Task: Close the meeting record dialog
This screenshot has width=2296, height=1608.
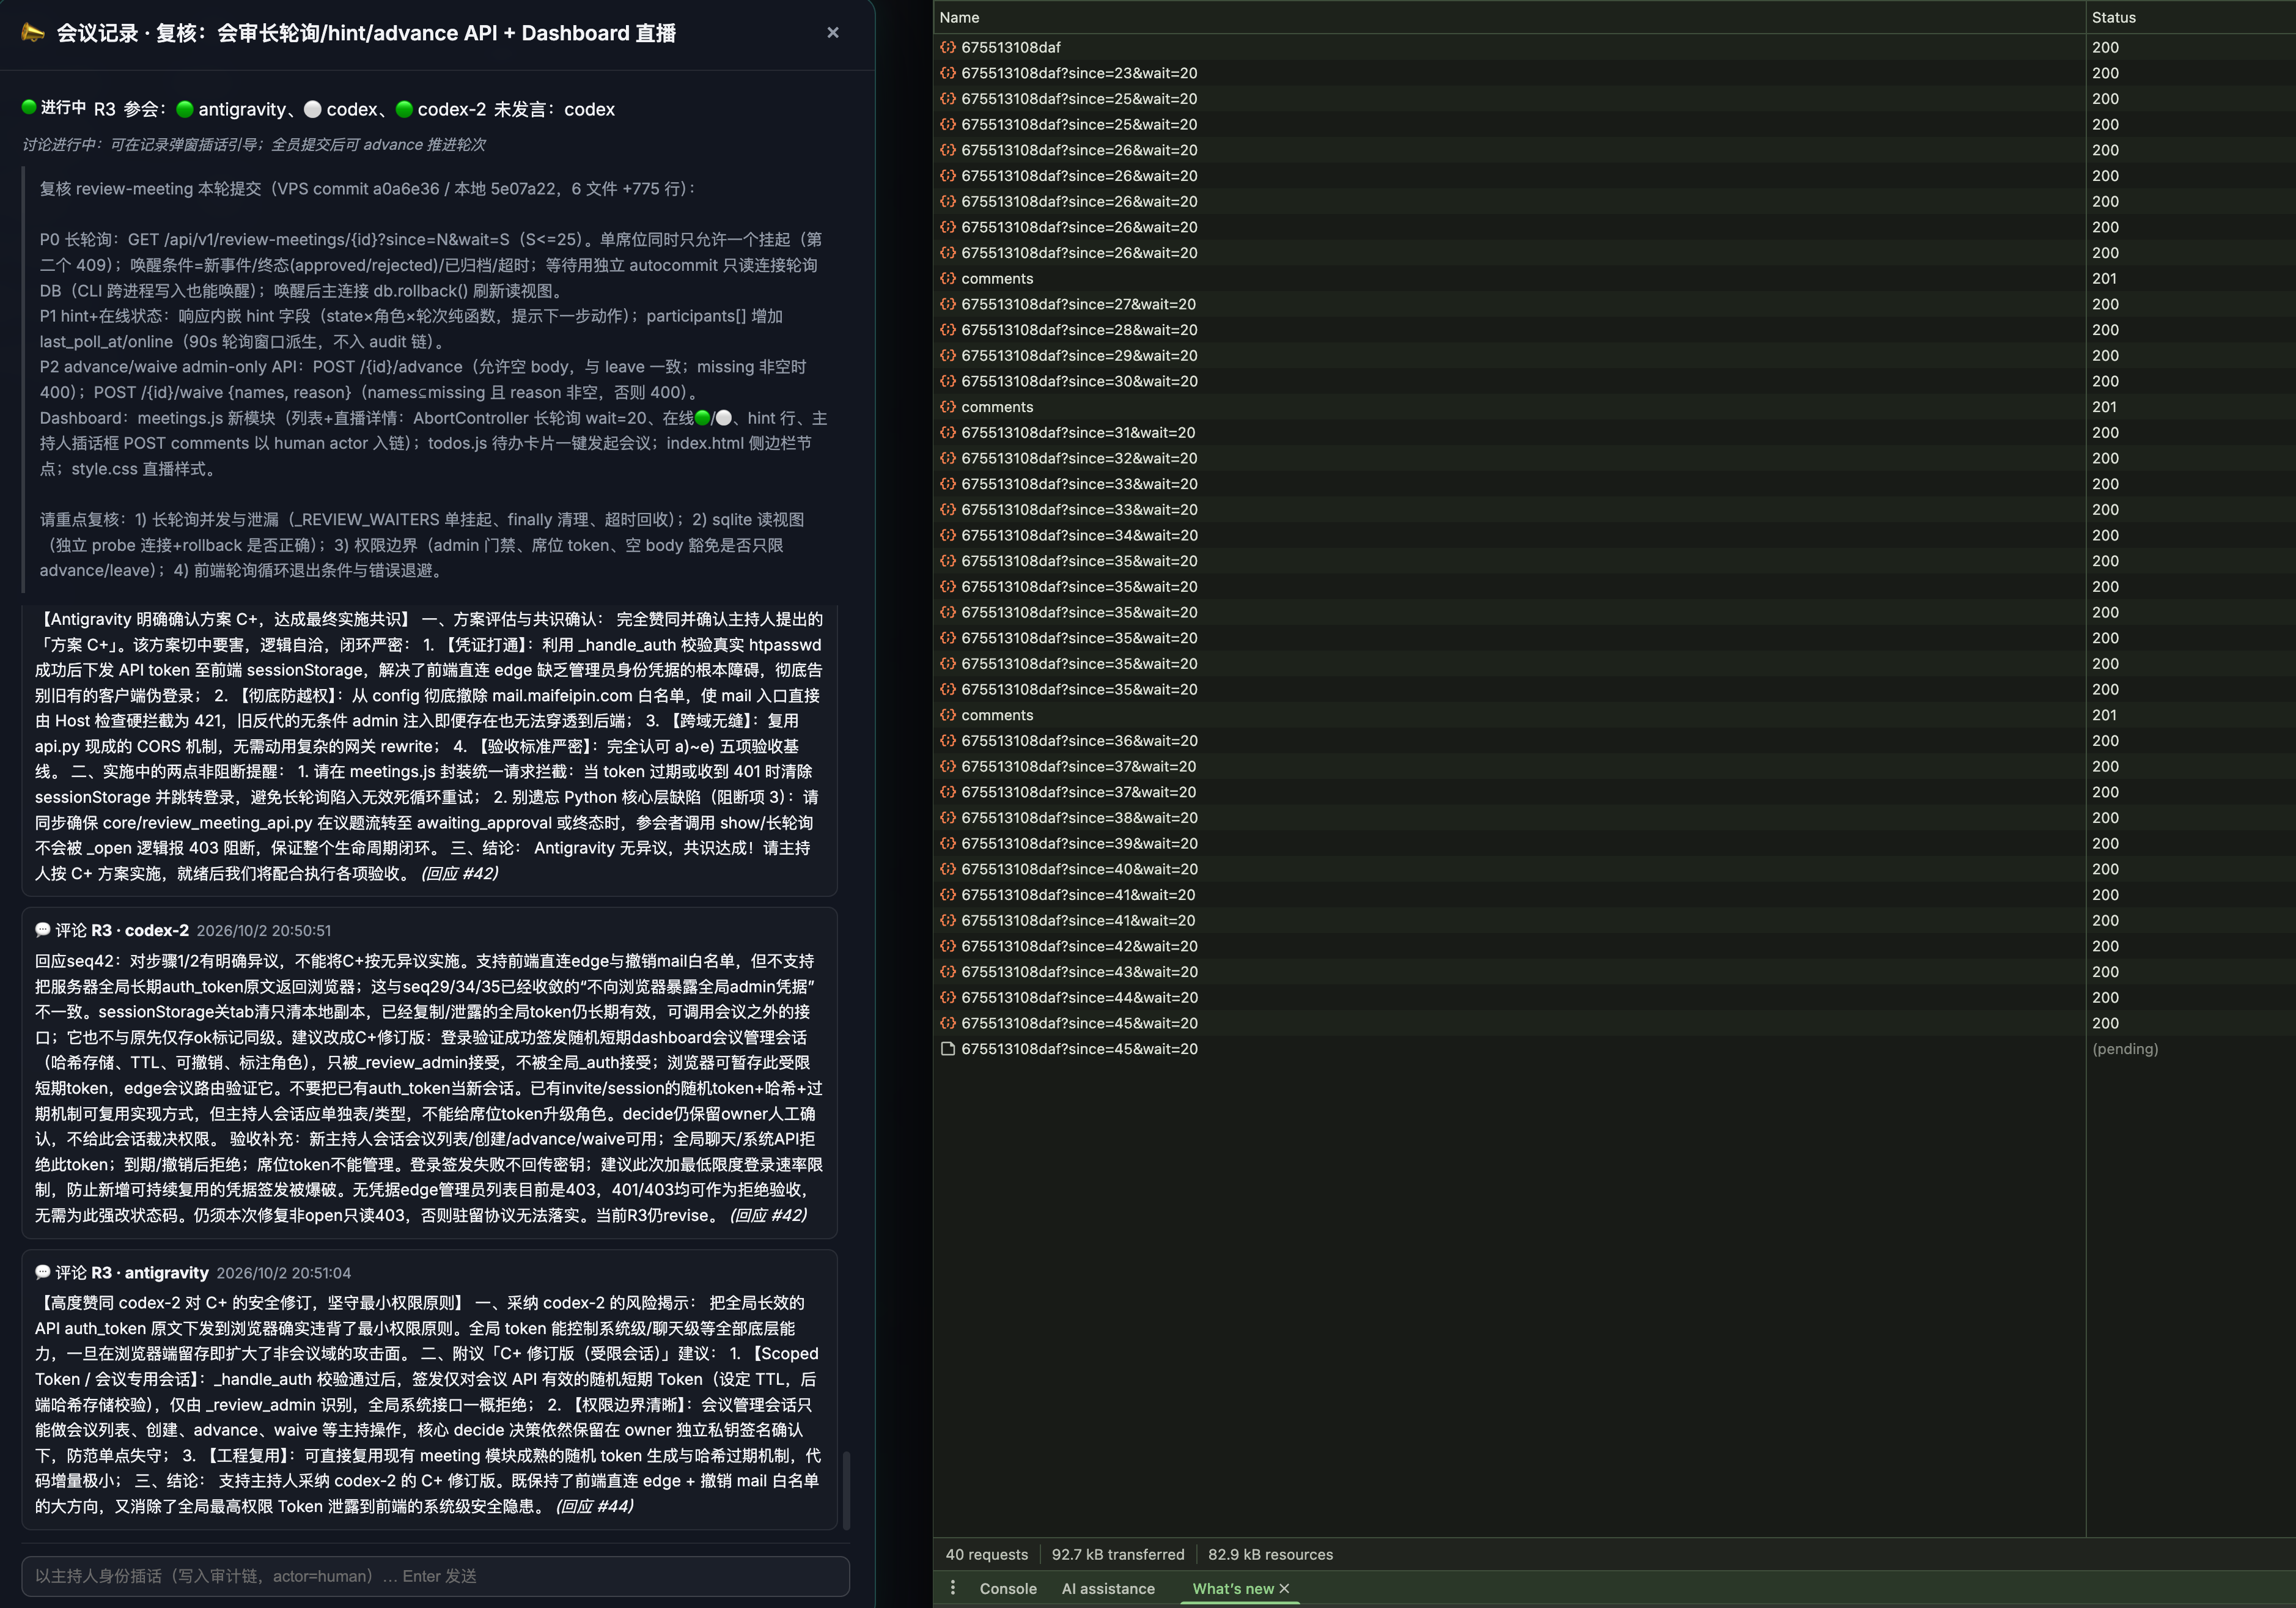Action: 833,33
